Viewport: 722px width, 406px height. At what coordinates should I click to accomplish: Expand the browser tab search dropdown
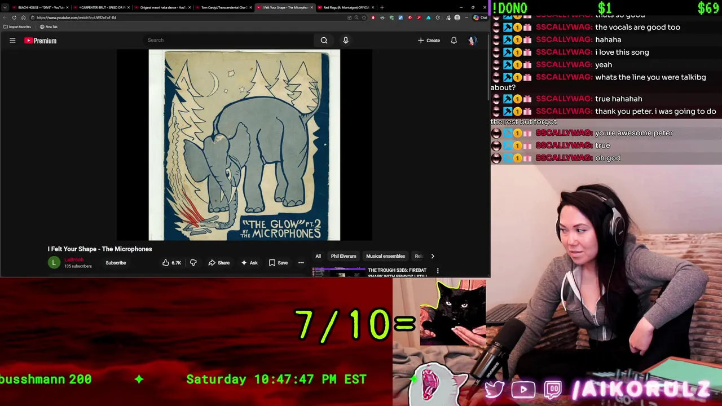[x=5, y=7]
